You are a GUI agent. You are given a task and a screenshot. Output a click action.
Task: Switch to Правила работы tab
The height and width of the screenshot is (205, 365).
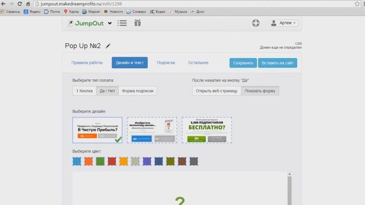point(87,63)
